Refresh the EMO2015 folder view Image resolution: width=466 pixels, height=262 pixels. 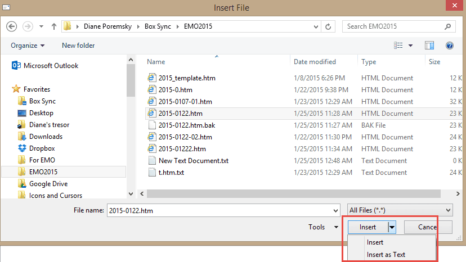click(x=328, y=26)
